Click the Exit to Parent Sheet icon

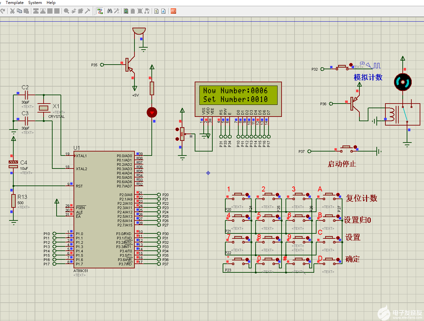point(147,11)
